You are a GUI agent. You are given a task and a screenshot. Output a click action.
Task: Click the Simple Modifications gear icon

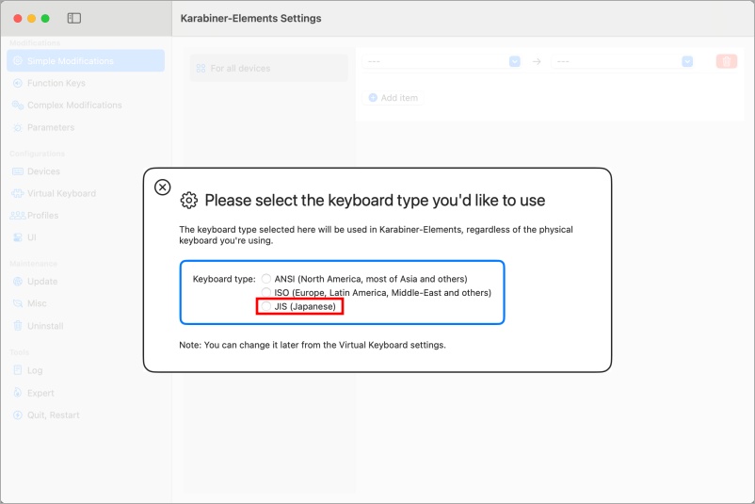18,61
